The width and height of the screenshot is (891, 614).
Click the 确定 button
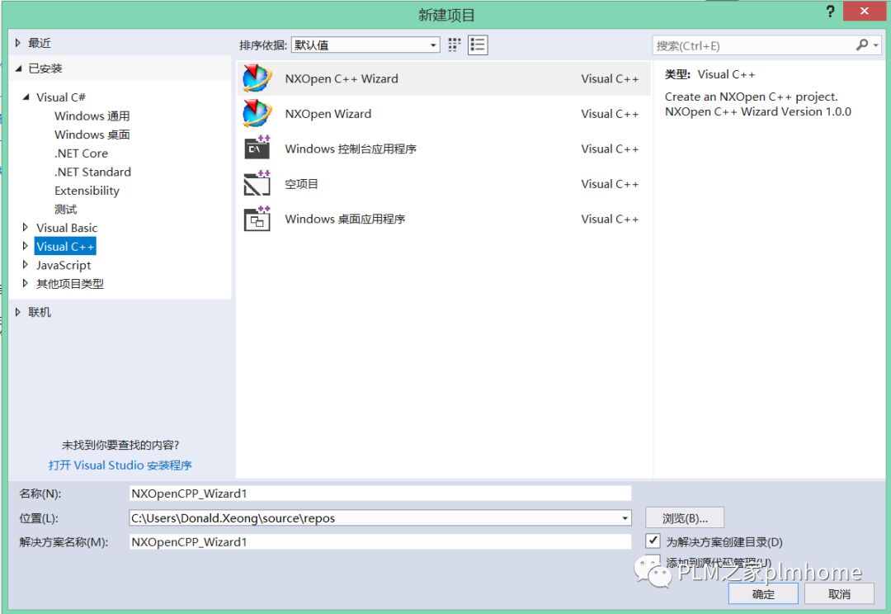tap(763, 594)
